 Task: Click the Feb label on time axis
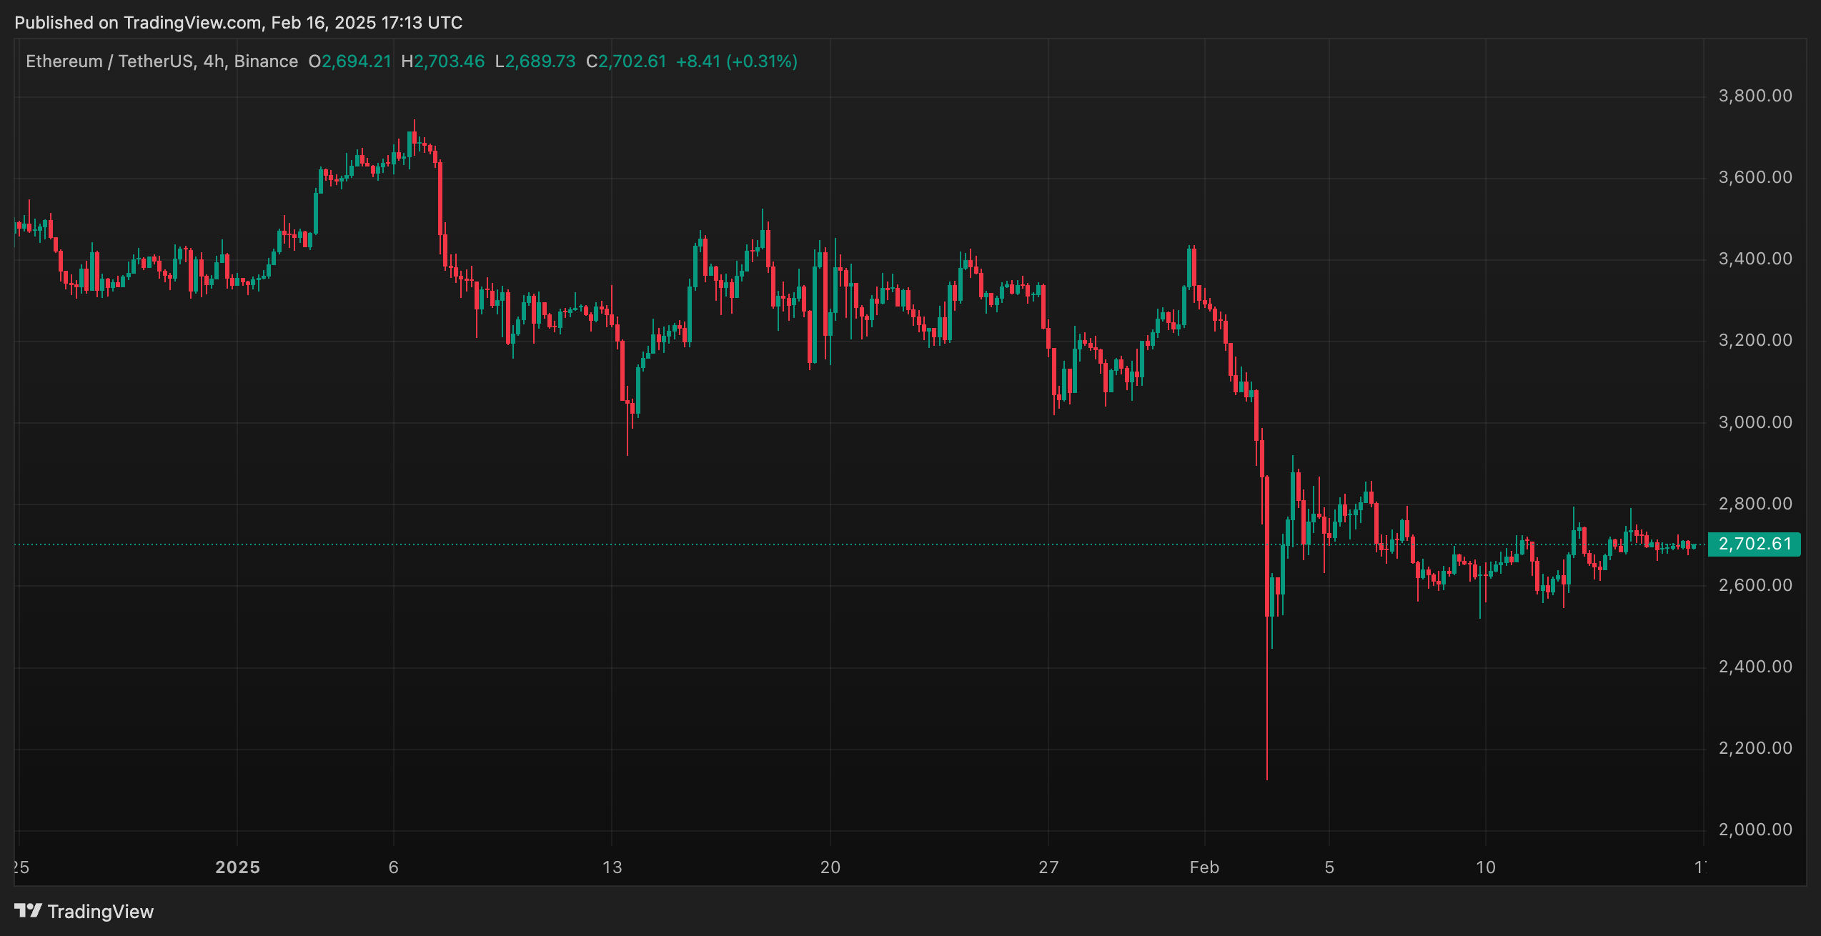(1204, 867)
